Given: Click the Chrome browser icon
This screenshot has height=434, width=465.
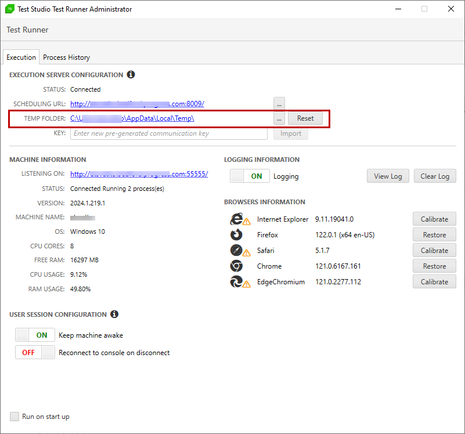Looking at the screenshot, I should pyautogui.click(x=236, y=266).
